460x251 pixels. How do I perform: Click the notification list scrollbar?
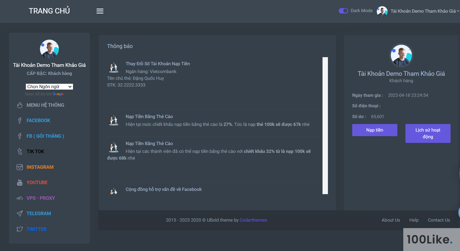click(x=325, y=126)
